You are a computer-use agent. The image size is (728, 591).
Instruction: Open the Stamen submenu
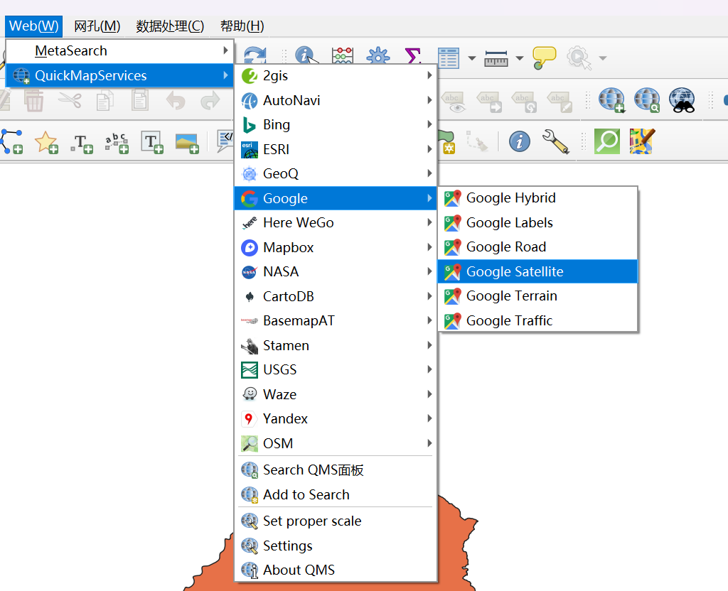(x=336, y=345)
